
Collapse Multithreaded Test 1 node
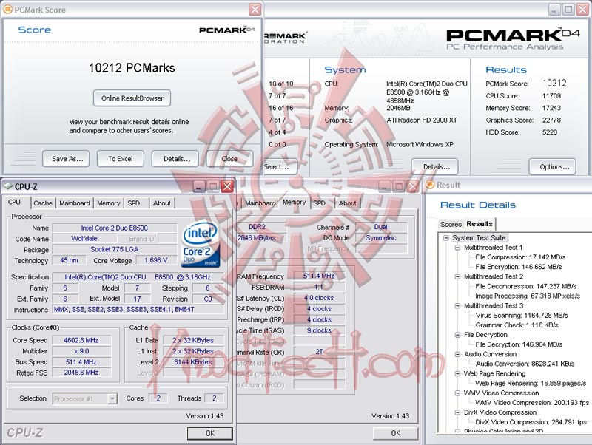457,248
